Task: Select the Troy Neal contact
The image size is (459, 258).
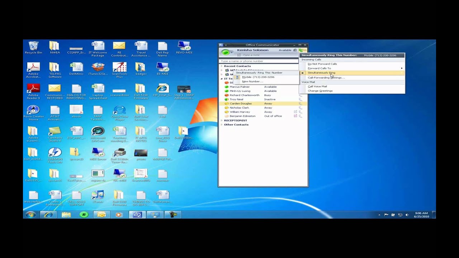Action: pyautogui.click(x=236, y=99)
